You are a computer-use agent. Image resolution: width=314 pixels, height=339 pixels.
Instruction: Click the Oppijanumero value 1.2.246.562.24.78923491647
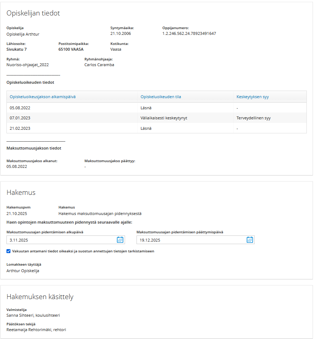(189, 34)
